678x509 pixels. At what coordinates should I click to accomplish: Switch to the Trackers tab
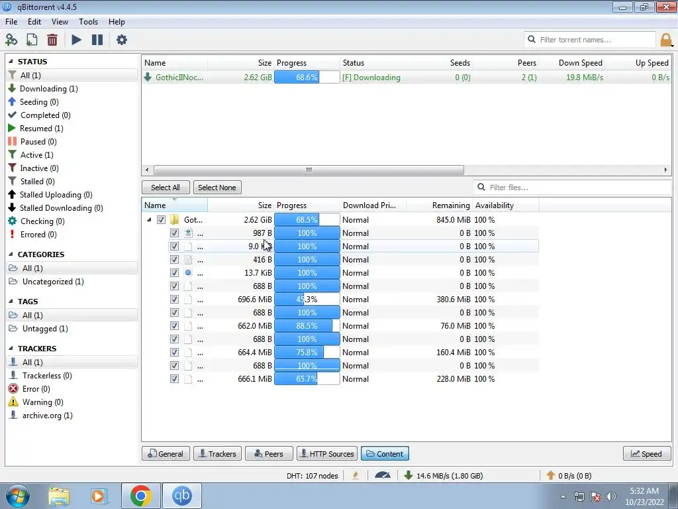[x=217, y=453]
